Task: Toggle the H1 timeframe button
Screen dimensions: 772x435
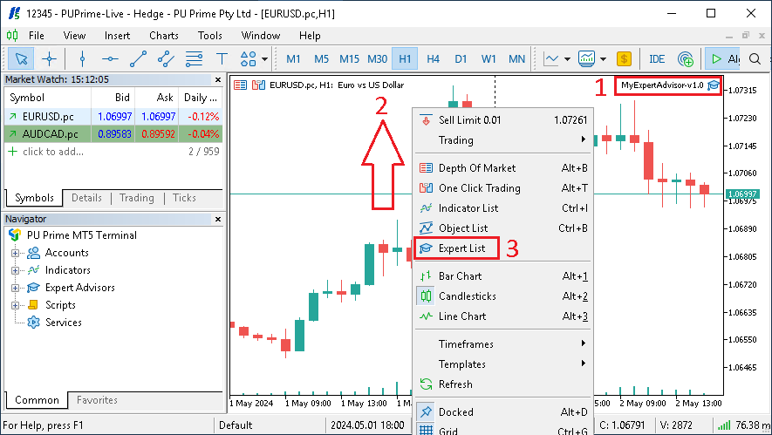Action: point(405,59)
